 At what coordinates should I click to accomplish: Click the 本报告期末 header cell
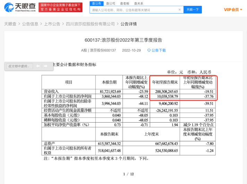coord(109,134)
